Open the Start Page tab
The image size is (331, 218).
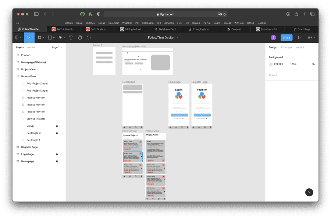click(x=302, y=29)
